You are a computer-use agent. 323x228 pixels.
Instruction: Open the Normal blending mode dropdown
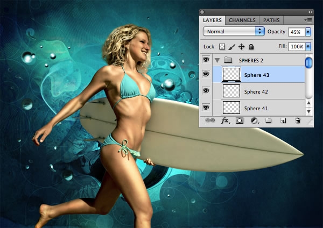click(234, 32)
